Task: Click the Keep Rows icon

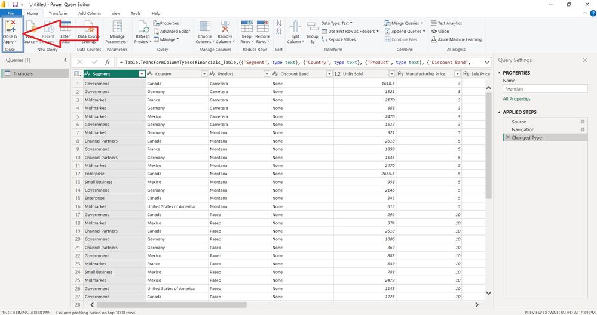Action: pyautogui.click(x=246, y=26)
